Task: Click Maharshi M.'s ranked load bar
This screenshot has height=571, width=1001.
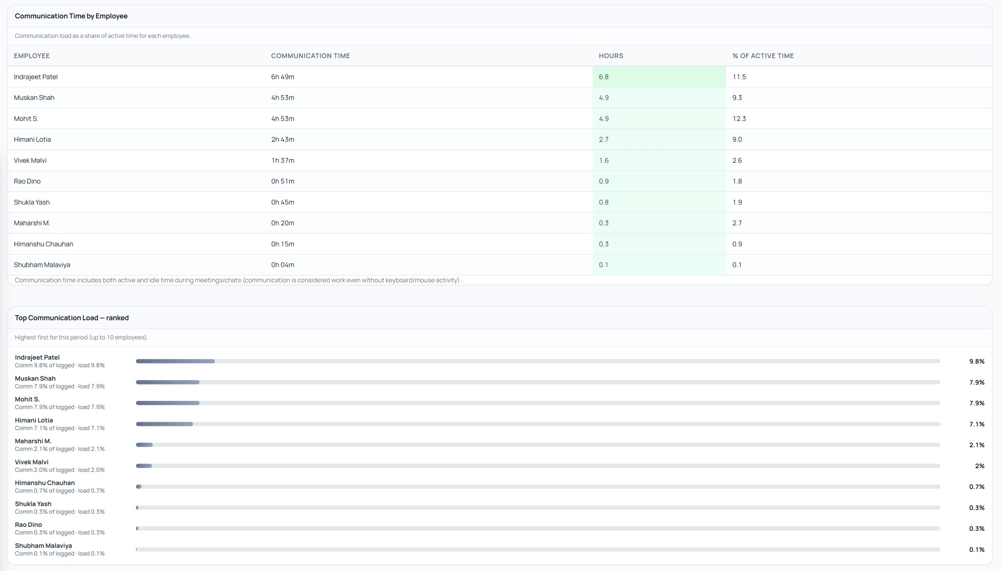Action: tap(538, 445)
